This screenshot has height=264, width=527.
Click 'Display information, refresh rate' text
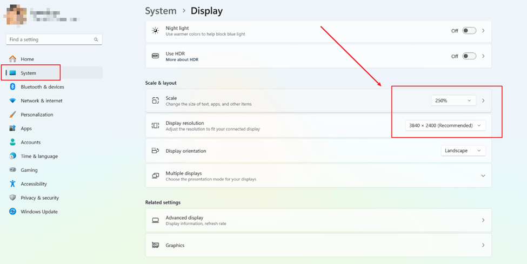[x=196, y=224]
